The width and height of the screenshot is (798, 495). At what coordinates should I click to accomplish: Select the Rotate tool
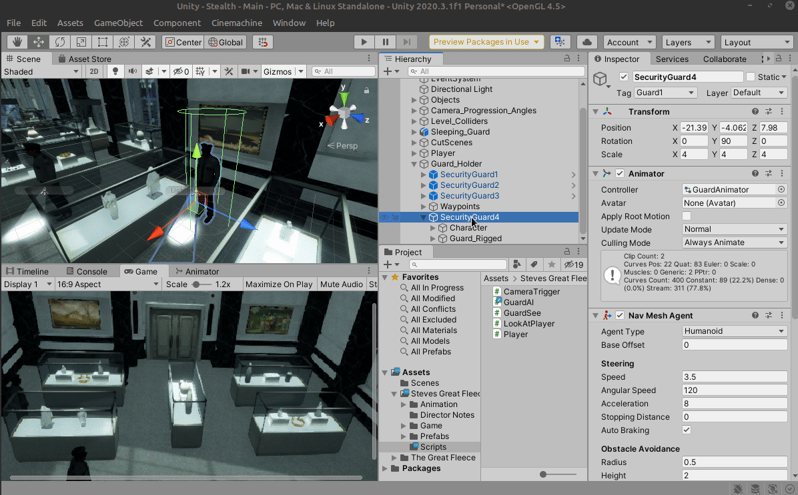tap(60, 42)
